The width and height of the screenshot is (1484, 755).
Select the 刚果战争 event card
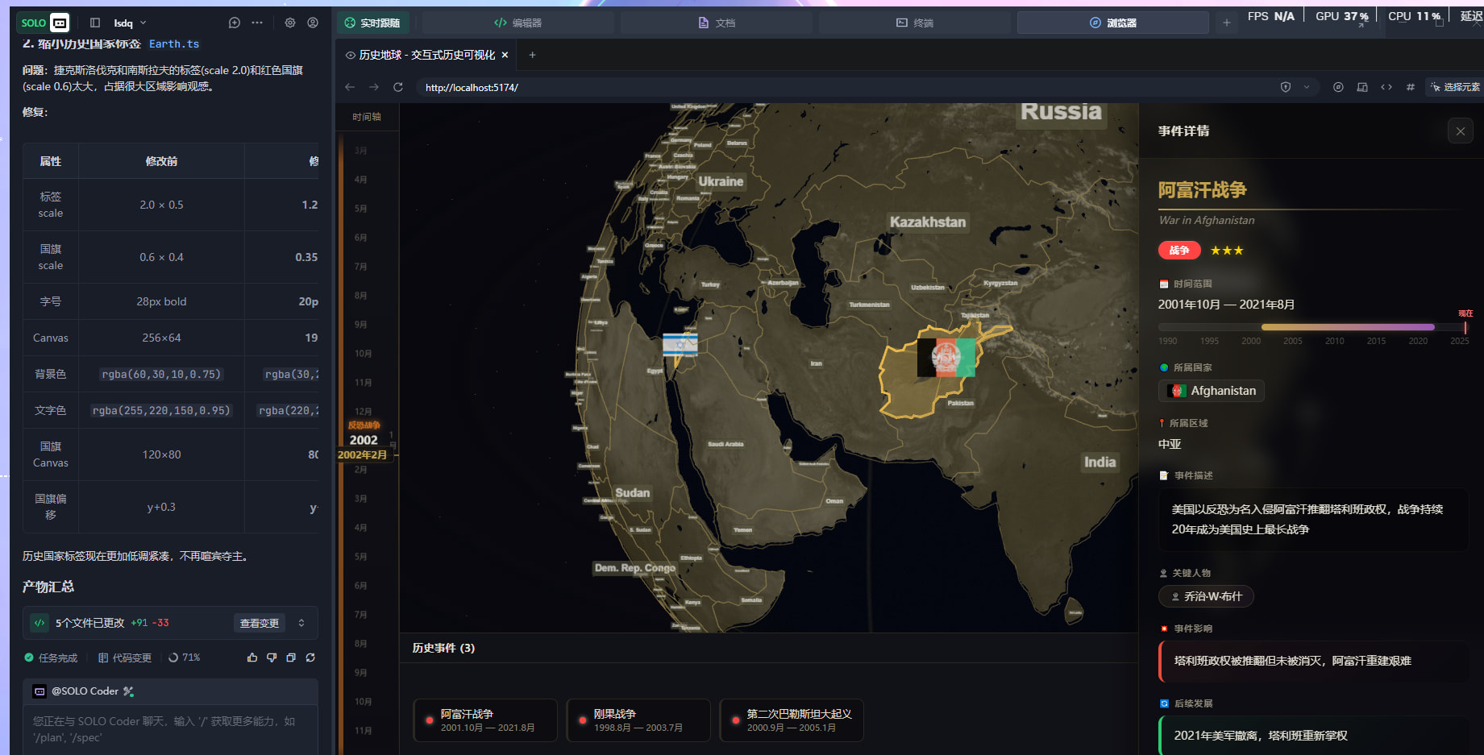coord(638,720)
